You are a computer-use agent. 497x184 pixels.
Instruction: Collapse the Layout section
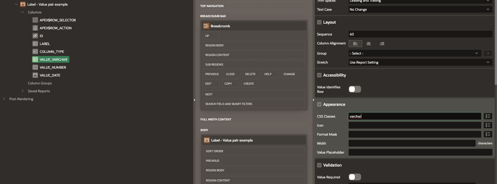319,22
